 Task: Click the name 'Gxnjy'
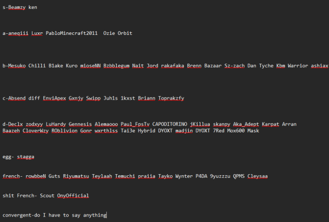76,98
